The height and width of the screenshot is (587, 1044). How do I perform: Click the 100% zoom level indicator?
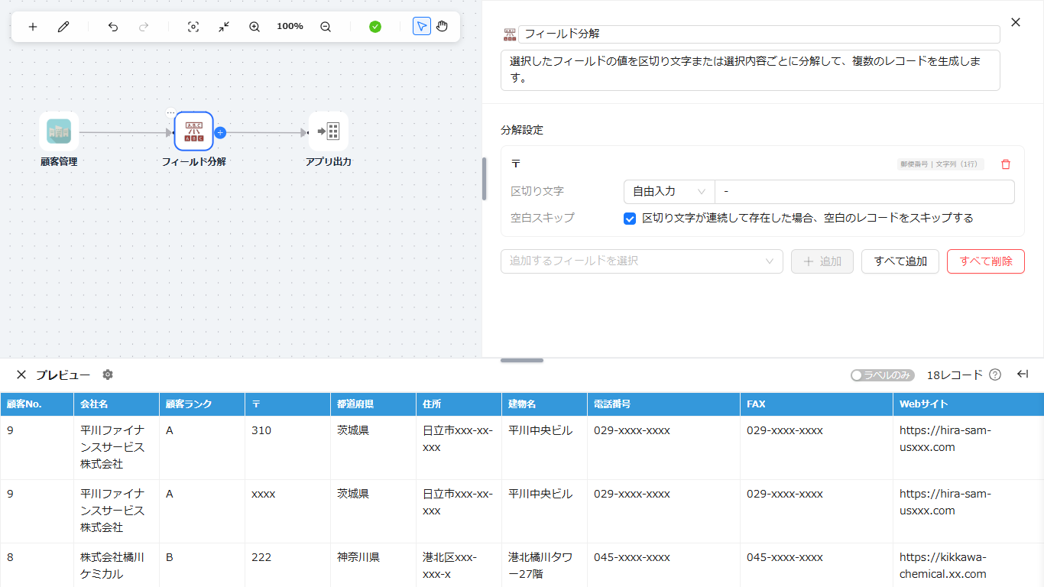[x=290, y=27]
